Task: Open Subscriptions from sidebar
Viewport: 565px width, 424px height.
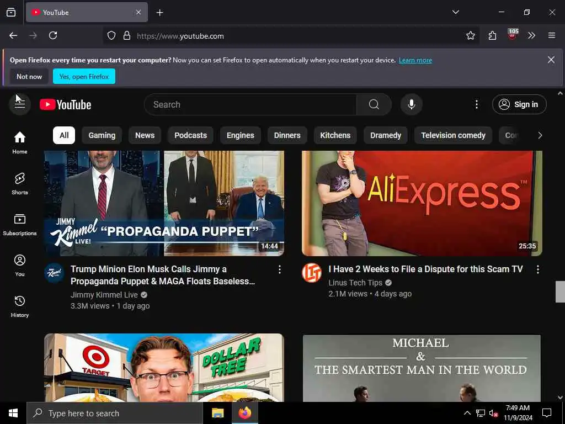Action: click(20, 224)
